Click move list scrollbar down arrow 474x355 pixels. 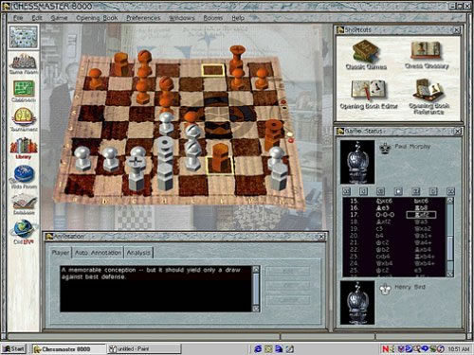point(450,274)
